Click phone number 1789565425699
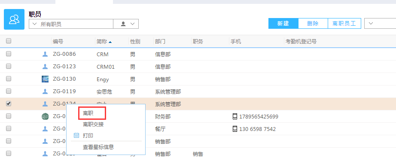 (x=259, y=117)
